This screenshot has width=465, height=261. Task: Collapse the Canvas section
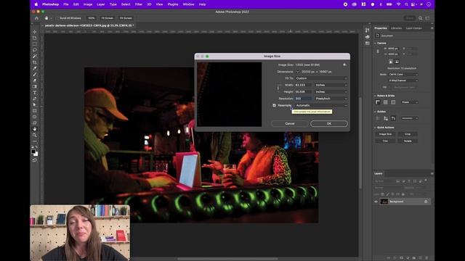[x=375, y=43]
